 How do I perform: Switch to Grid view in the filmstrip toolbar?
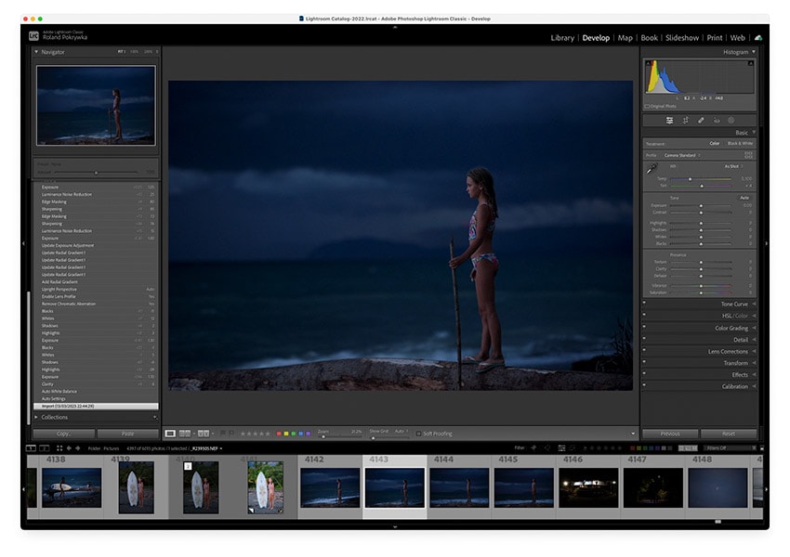[x=59, y=448]
